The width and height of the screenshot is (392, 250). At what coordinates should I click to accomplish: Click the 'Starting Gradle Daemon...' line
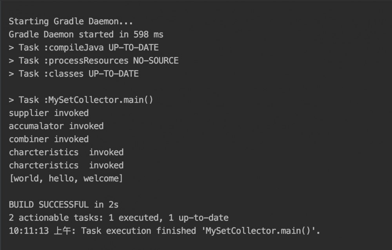tap(71, 21)
